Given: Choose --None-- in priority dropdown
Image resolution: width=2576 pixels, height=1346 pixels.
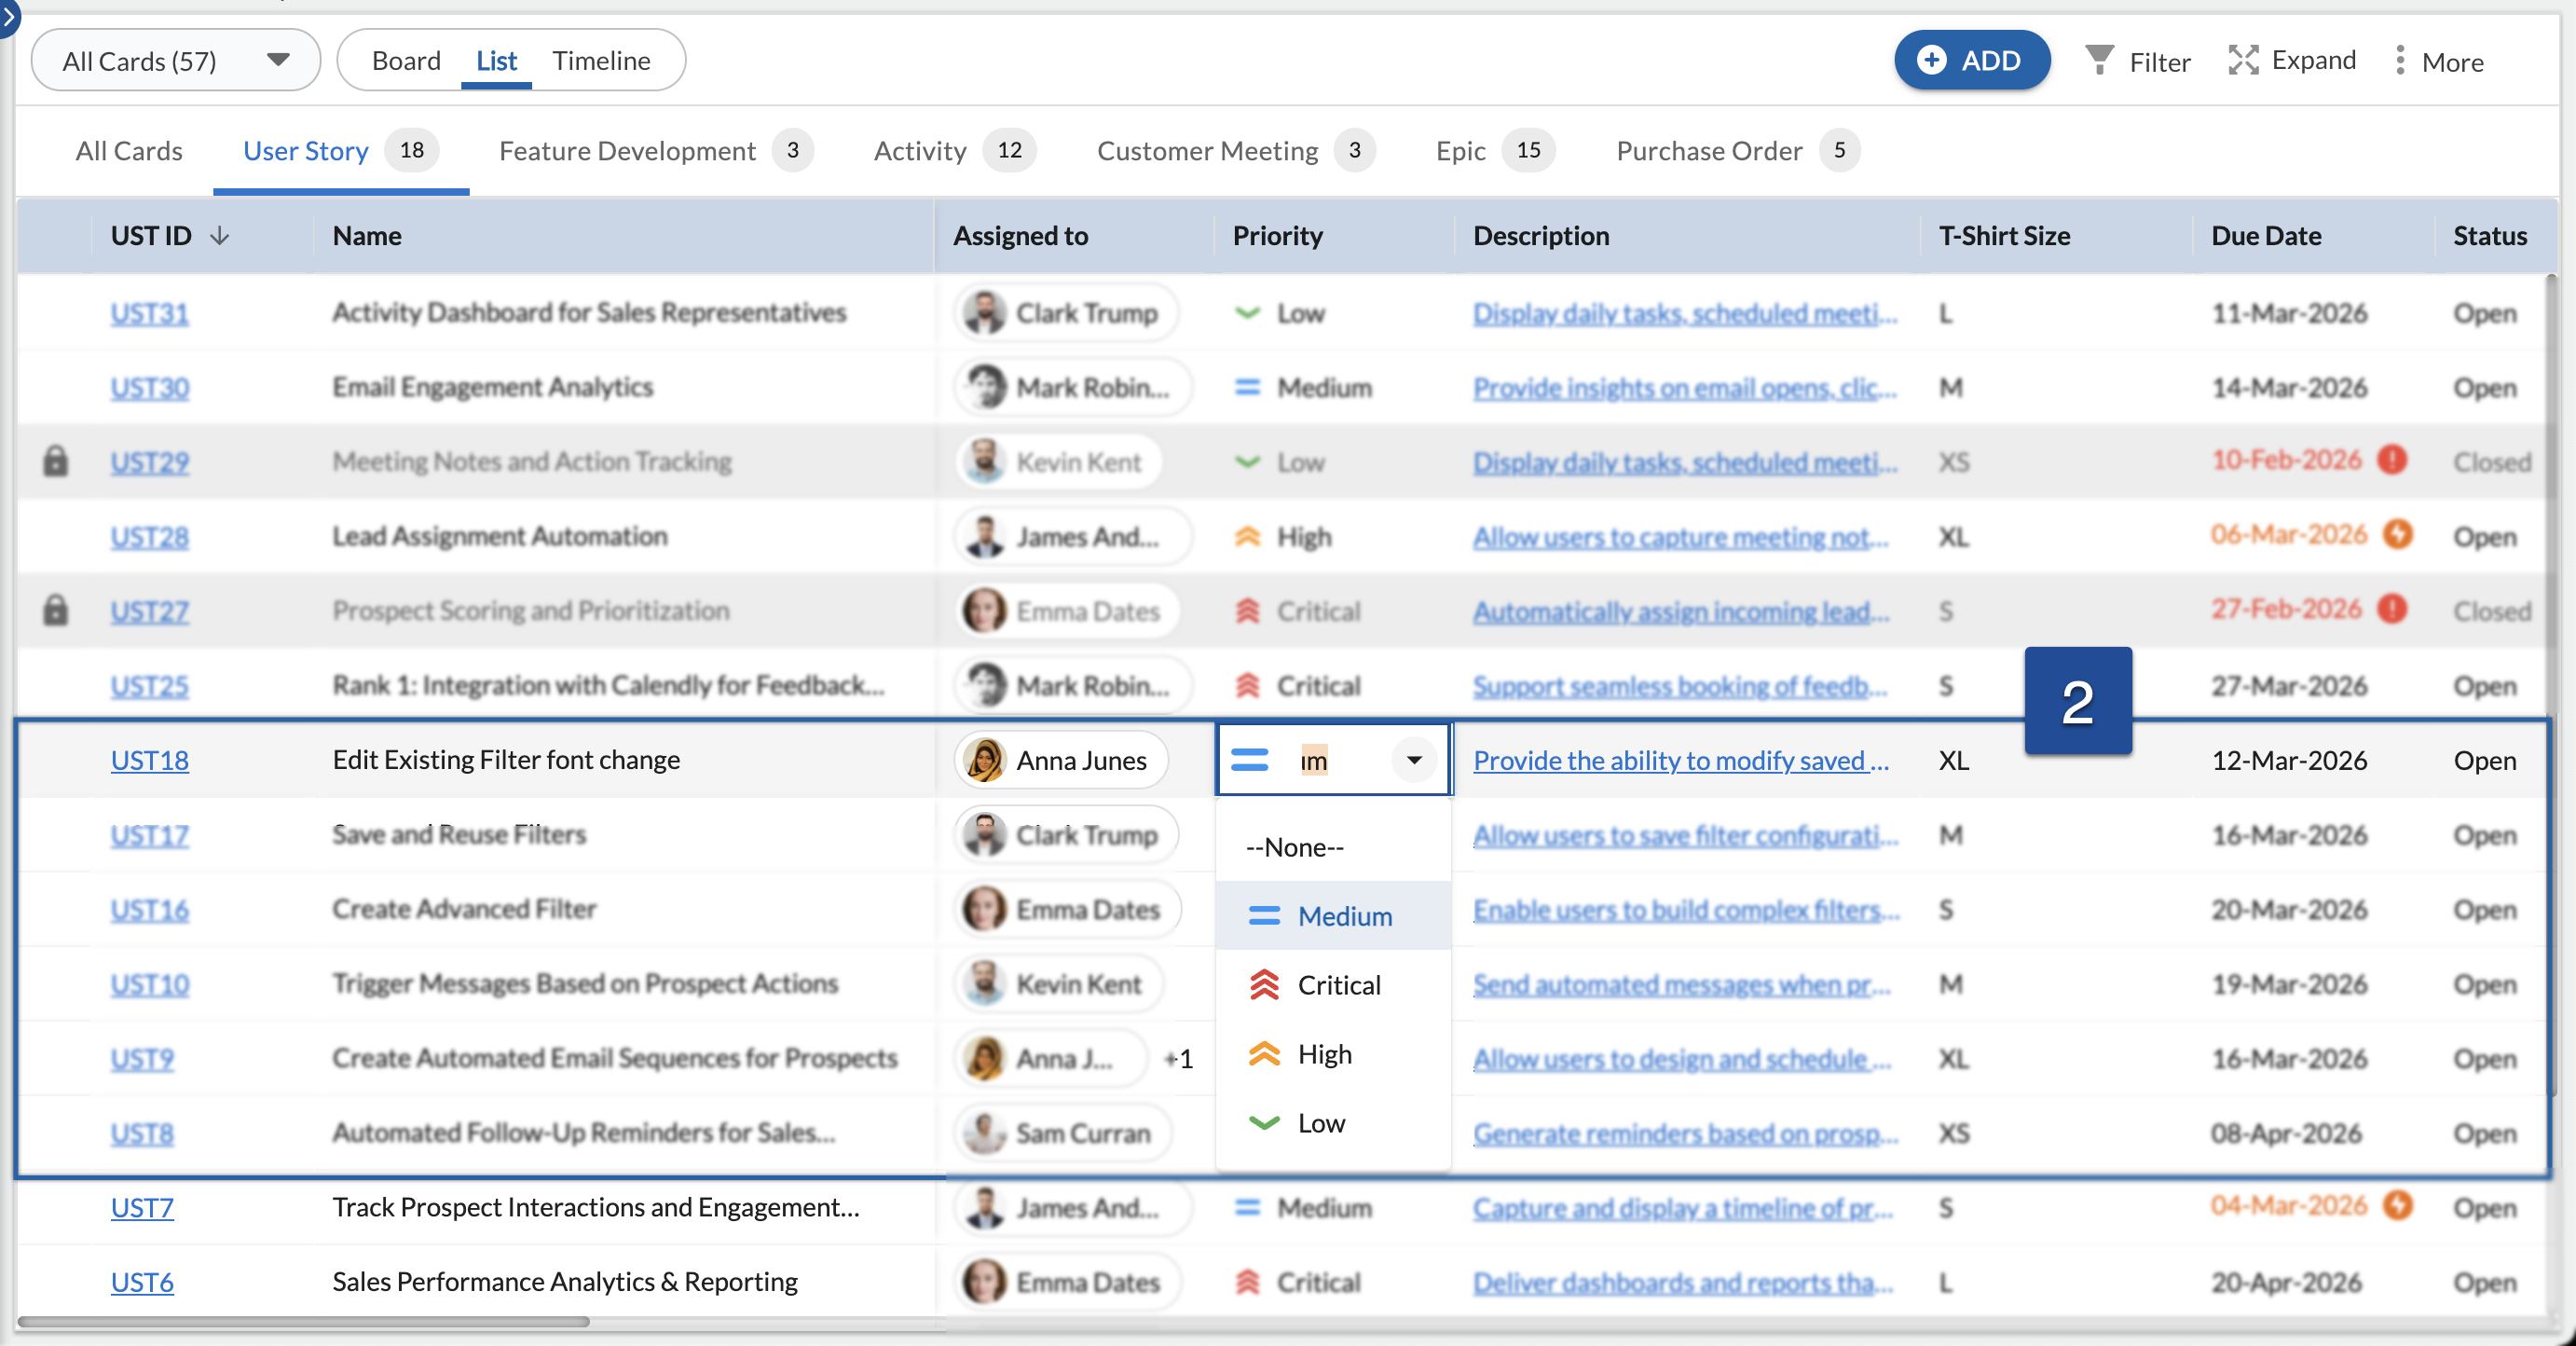Looking at the screenshot, I should click(1333, 847).
